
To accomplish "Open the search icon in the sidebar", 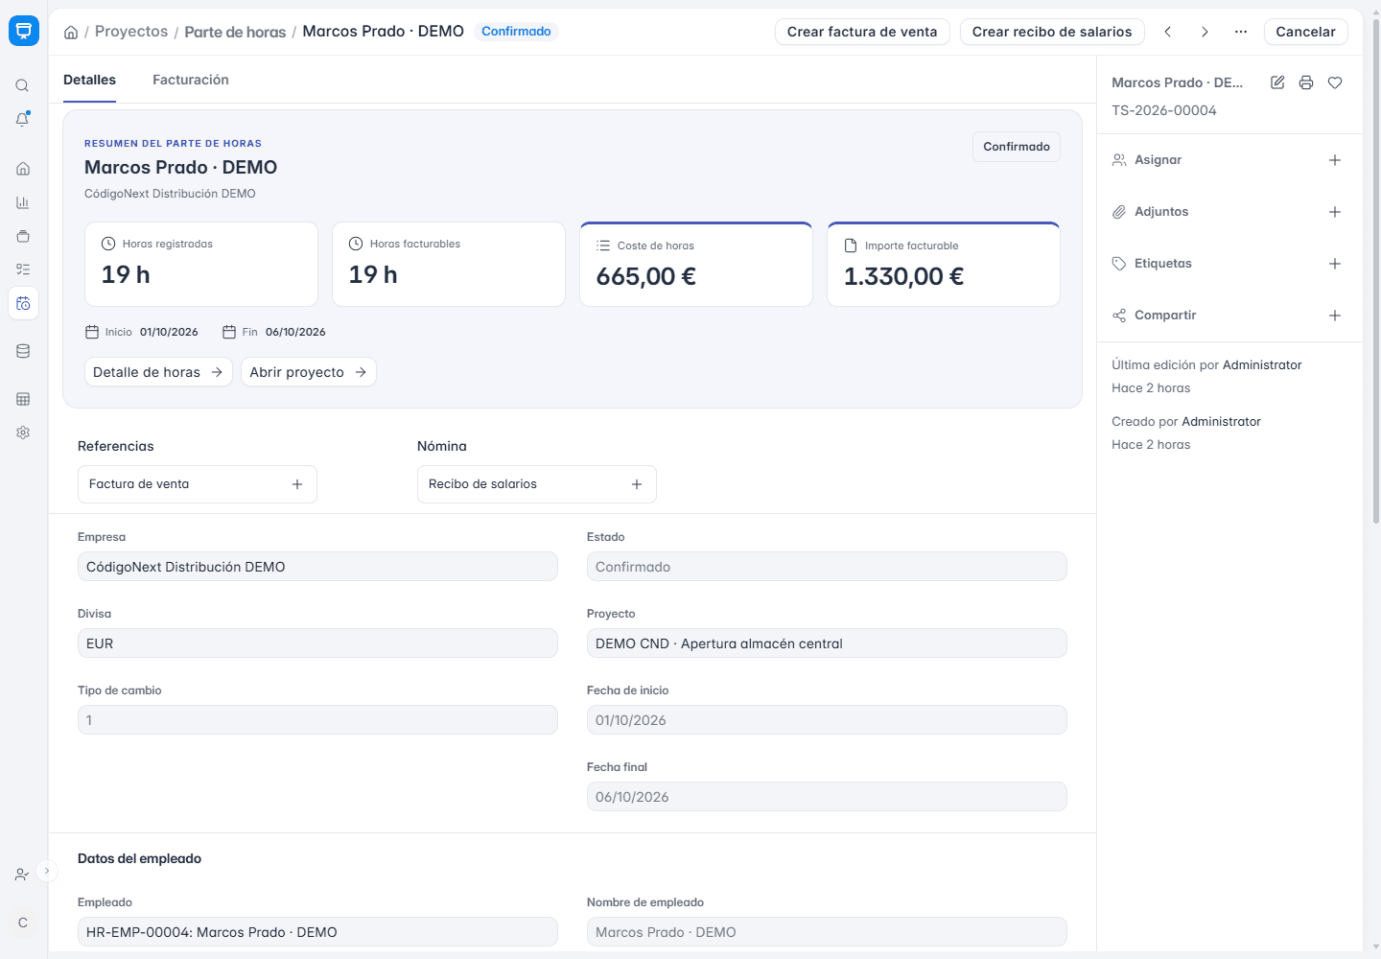I will (x=23, y=85).
